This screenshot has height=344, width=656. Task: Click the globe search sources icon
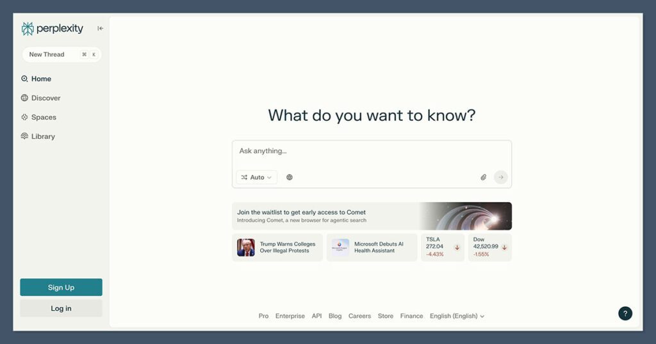pyautogui.click(x=290, y=177)
